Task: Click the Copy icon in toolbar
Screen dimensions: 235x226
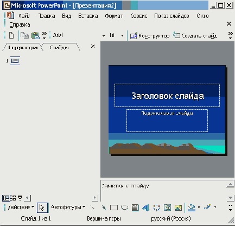Action: coord(24,35)
